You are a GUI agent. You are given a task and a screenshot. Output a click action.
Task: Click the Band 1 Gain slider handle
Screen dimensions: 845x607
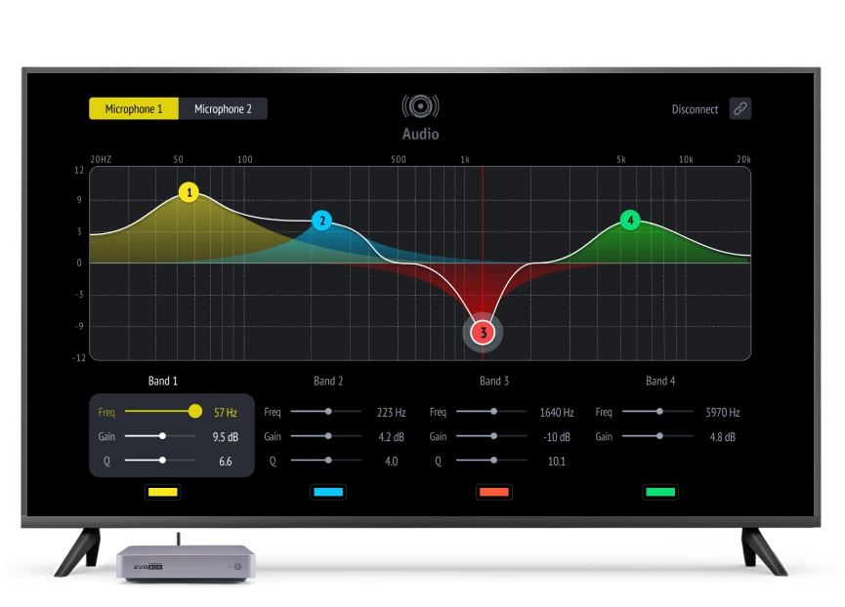162,436
